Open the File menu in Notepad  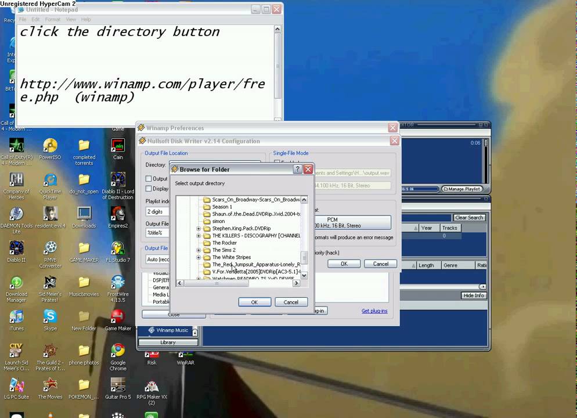(23, 20)
